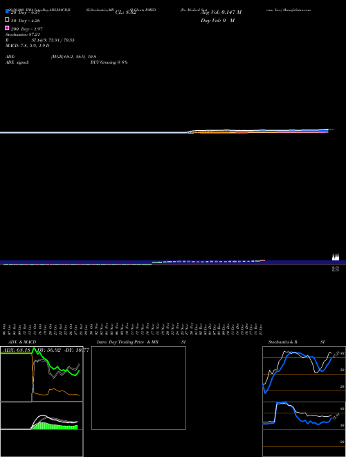Click the 'ADX & MACD' panel title
The width and height of the screenshot is (346, 457).
pos(22,342)
